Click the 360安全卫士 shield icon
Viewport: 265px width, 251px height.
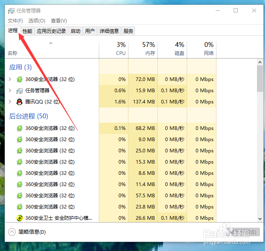coord(20,218)
